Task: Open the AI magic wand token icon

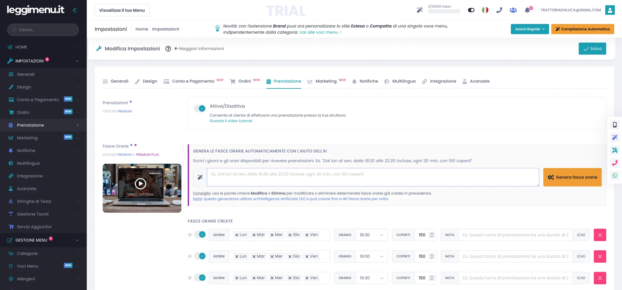Action: pyautogui.click(x=419, y=10)
